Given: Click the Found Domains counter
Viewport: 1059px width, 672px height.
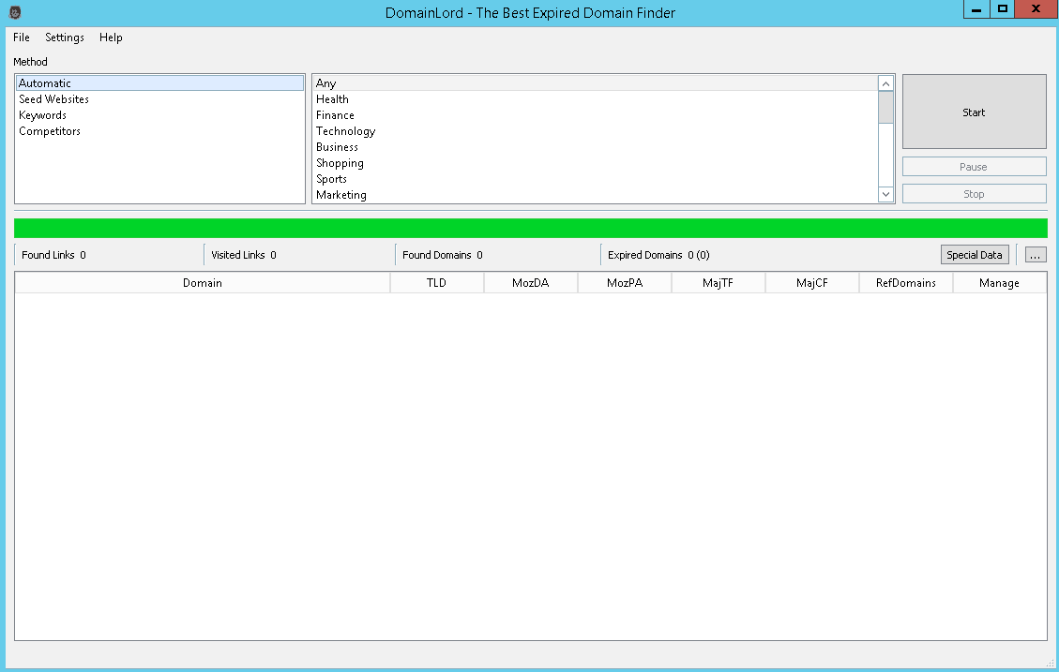Looking at the screenshot, I should click(443, 255).
